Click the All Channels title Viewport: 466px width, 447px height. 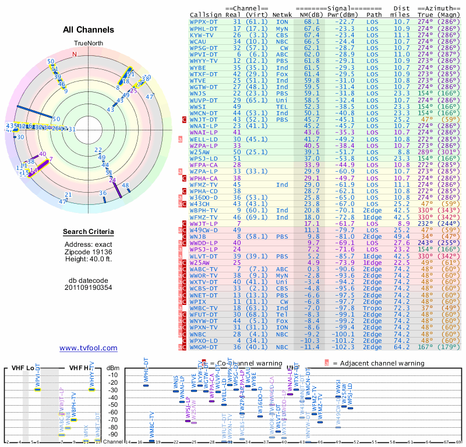[89, 30]
